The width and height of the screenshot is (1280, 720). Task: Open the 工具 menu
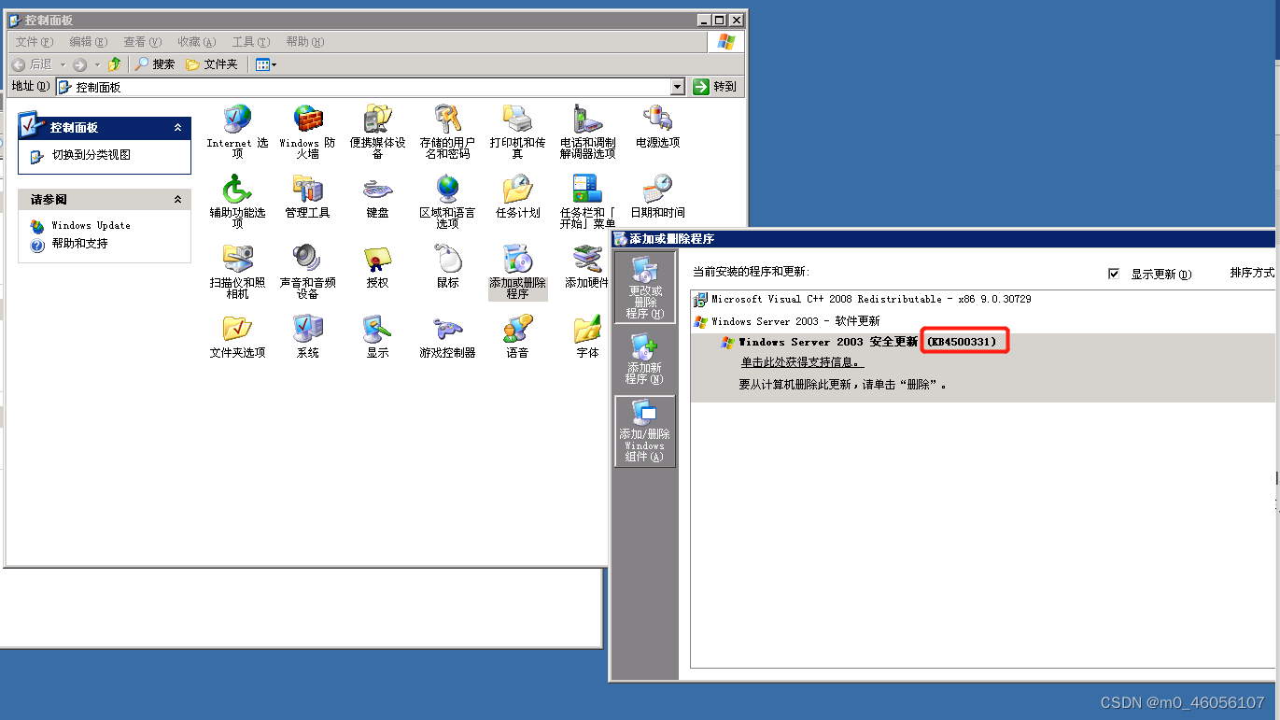251,42
